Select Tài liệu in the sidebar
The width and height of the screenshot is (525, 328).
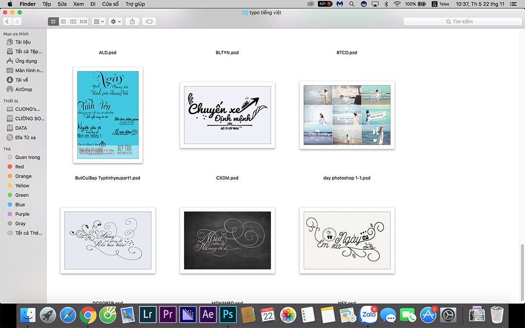(x=23, y=42)
